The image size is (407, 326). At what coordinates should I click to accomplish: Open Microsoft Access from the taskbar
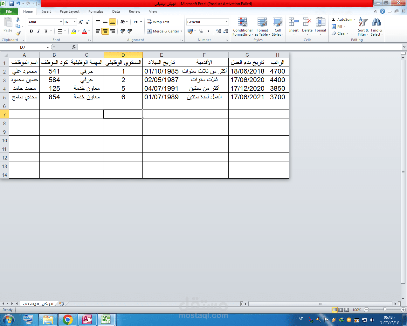(x=87, y=320)
